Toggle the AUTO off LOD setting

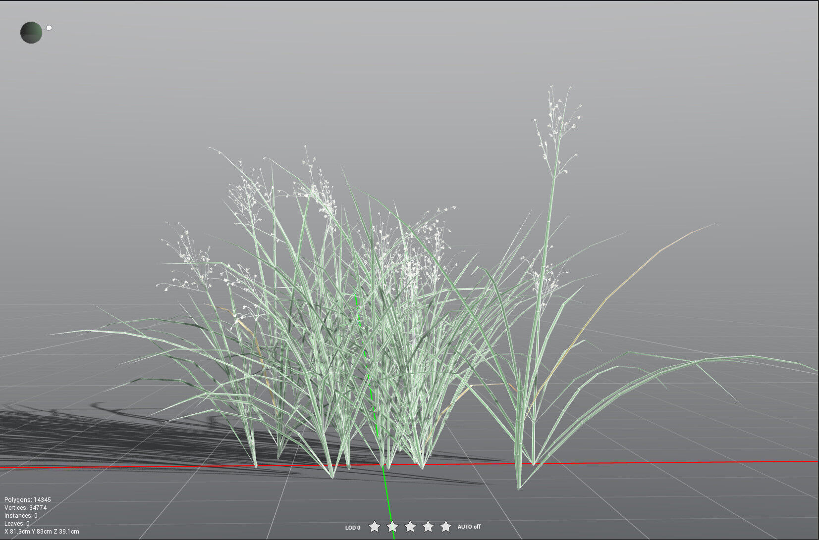click(x=469, y=527)
